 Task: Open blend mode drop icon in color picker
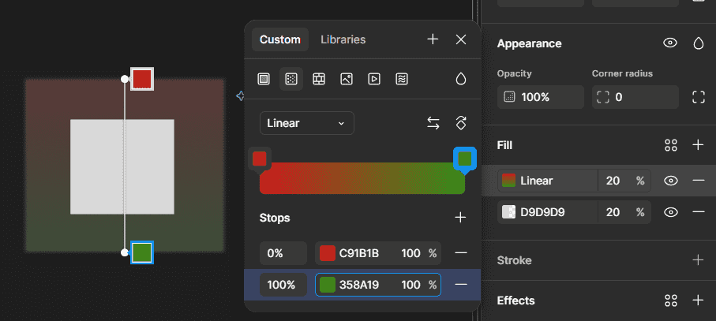point(461,79)
